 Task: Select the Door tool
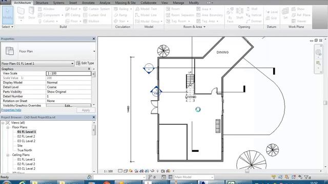pyautogui.click(x=32, y=13)
